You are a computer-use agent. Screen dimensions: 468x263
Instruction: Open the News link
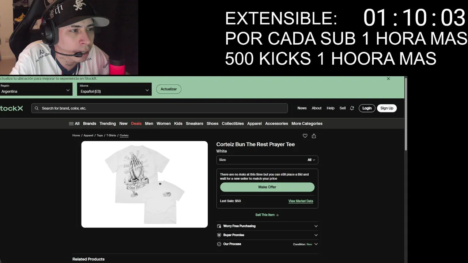pos(302,108)
